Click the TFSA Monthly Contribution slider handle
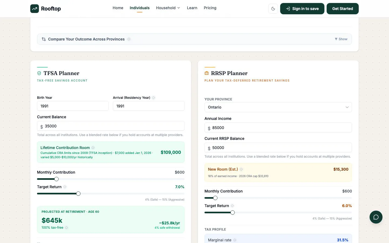 pyautogui.click(x=56, y=179)
